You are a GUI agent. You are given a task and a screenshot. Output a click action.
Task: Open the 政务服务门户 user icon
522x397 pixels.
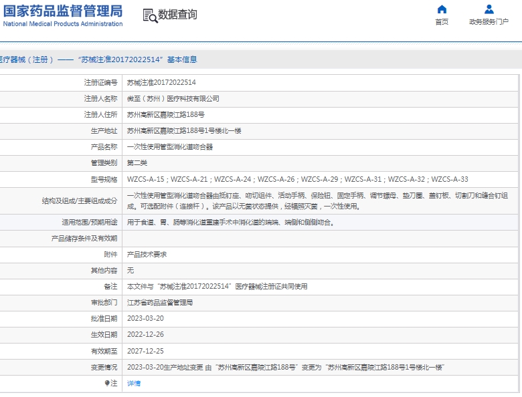[489, 9]
